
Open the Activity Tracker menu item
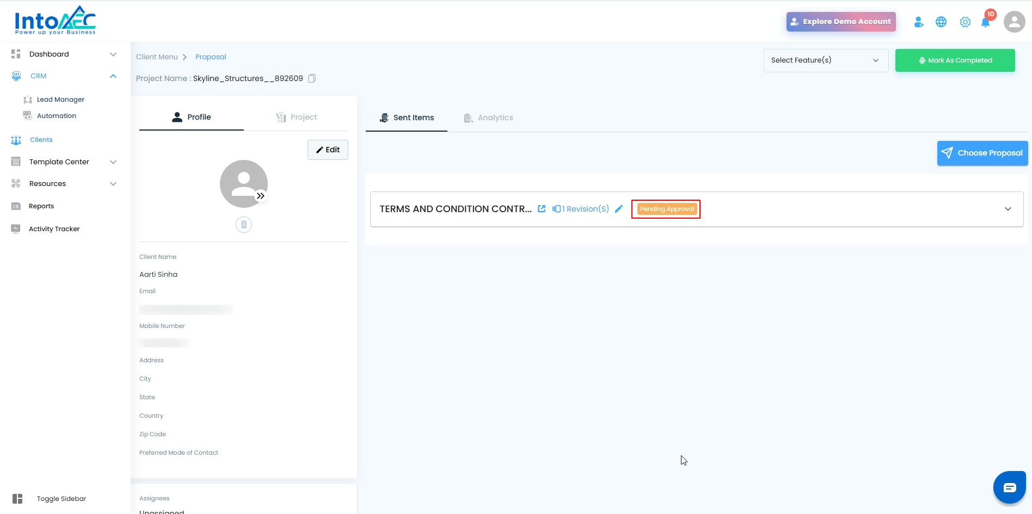54,229
